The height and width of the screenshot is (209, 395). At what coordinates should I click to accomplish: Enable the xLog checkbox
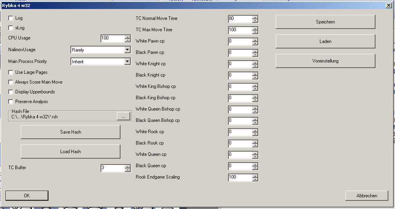click(11, 28)
